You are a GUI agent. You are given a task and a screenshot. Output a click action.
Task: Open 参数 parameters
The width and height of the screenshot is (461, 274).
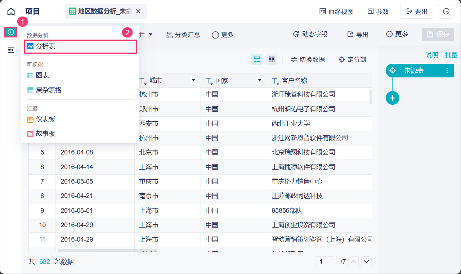[x=378, y=12]
